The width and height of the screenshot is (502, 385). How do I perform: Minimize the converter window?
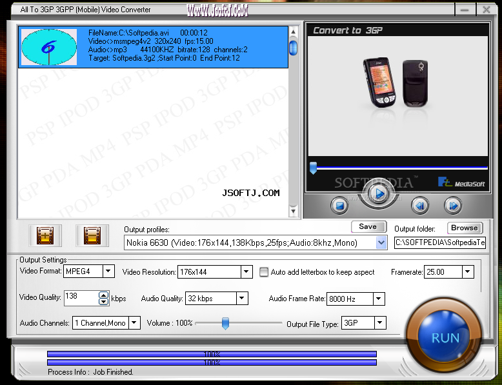click(x=465, y=10)
